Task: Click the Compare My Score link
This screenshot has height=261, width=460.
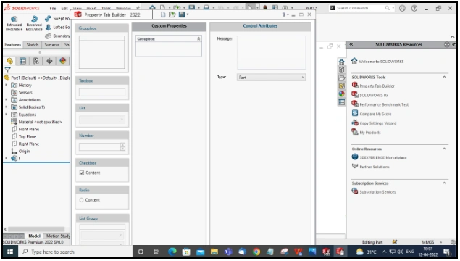Action: (x=375, y=115)
